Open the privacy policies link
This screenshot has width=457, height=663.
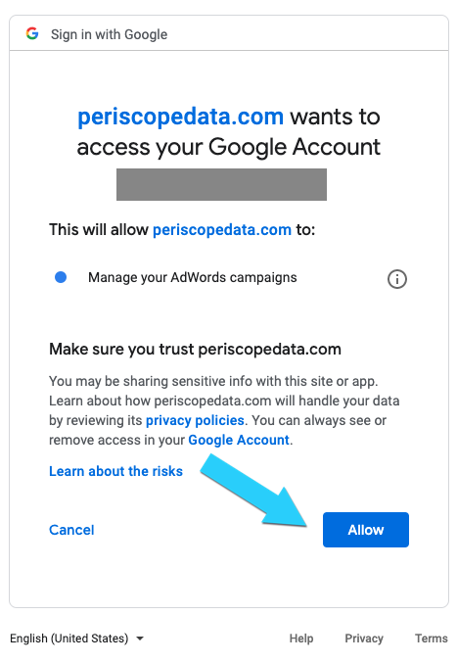pos(195,420)
